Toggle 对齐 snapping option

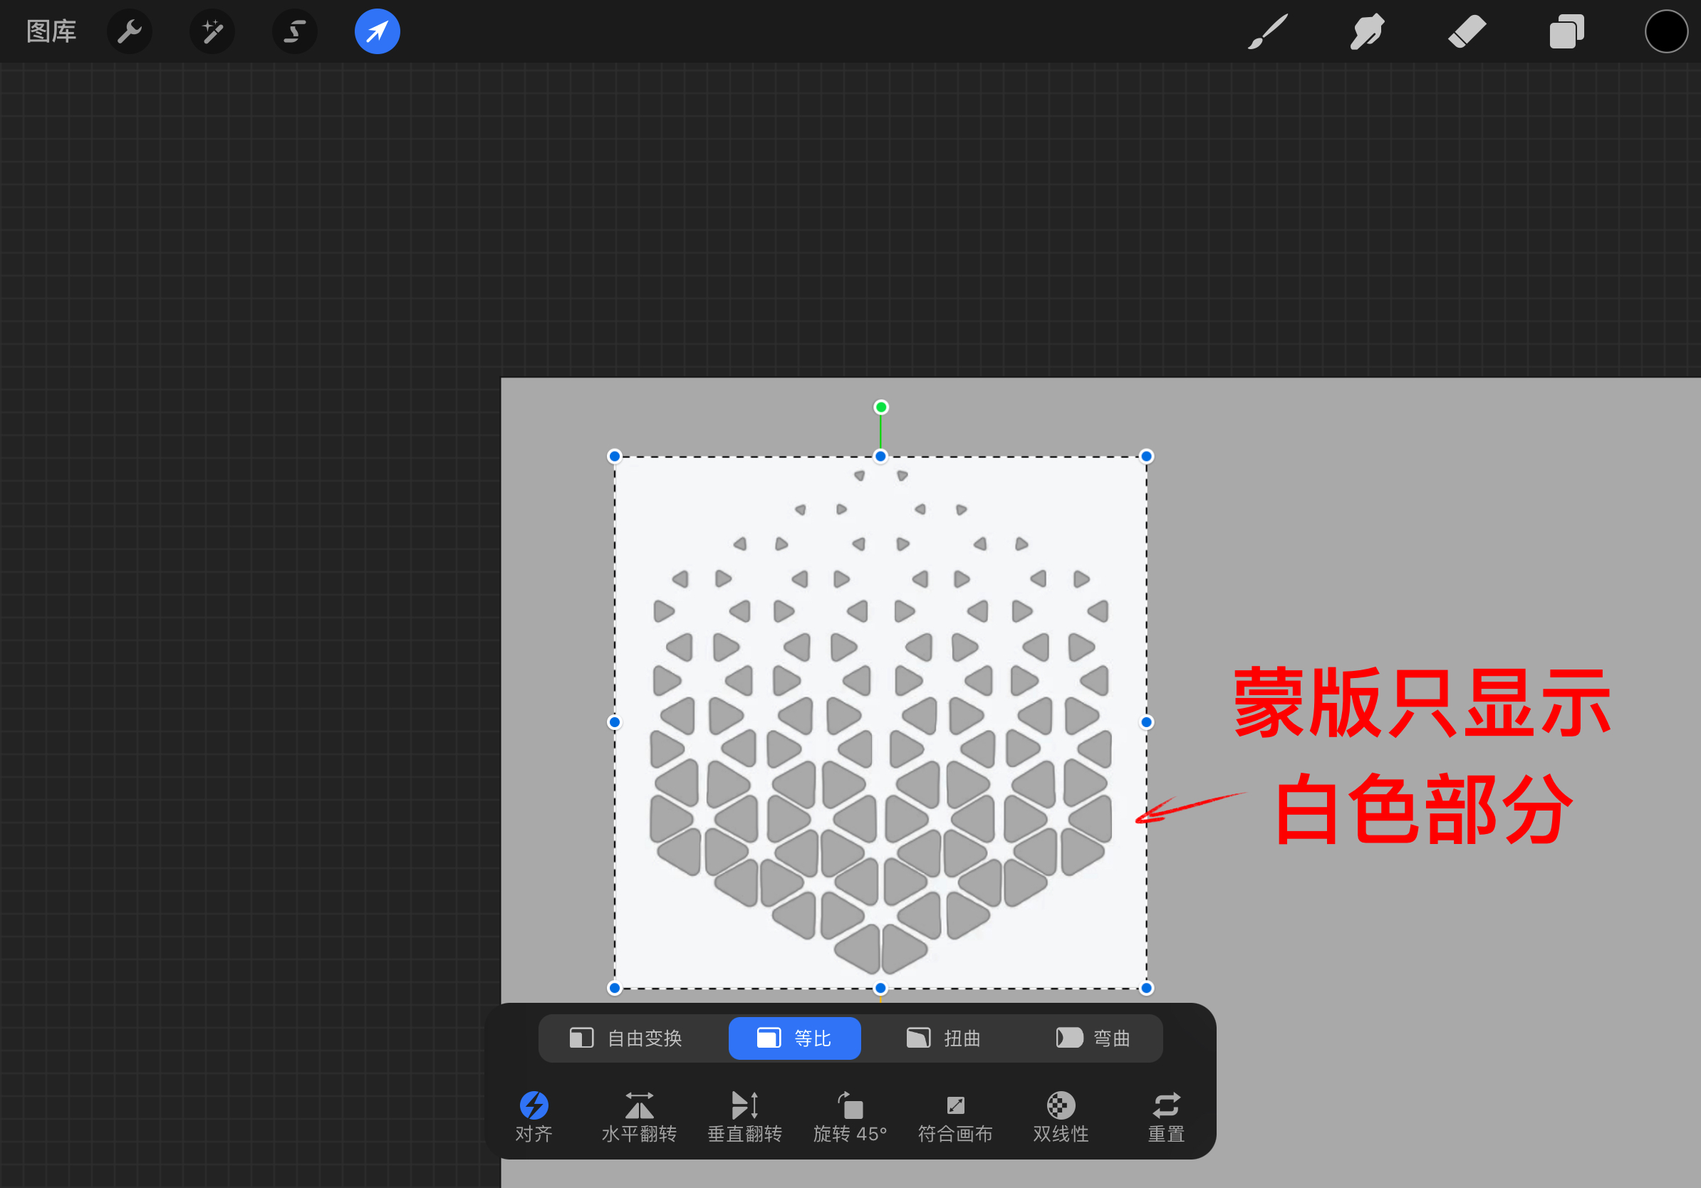[534, 1115]
